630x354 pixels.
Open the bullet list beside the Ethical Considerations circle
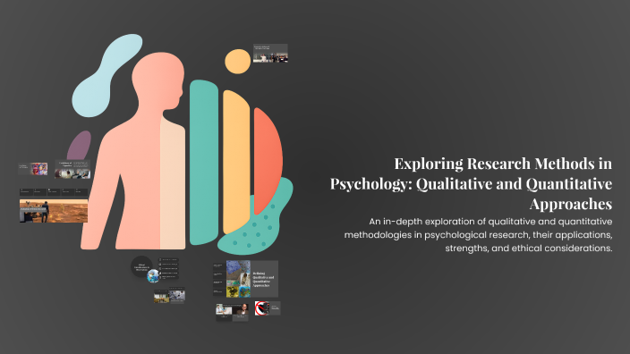[168, 268]
